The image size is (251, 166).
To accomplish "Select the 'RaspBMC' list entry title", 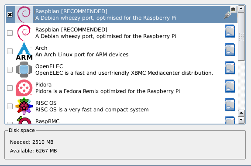I will click(x=48, y=121).
